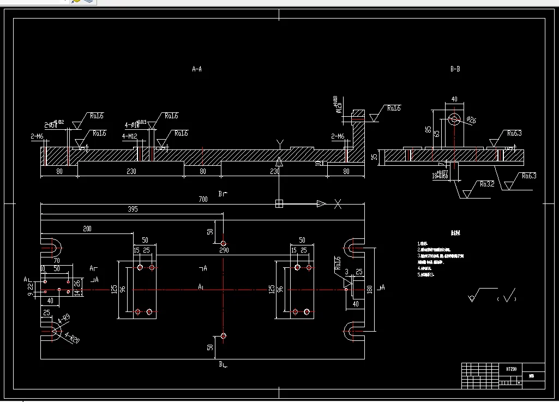Select the 2-M6 callout at section's left end

click(37, 136)
